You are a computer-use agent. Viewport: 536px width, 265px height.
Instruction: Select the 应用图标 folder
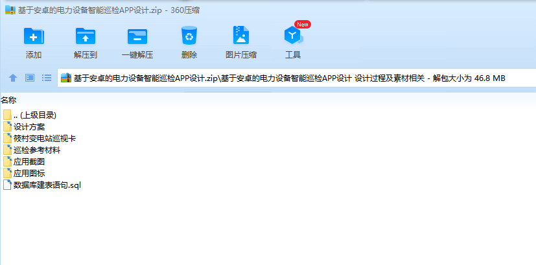[24, 174]
